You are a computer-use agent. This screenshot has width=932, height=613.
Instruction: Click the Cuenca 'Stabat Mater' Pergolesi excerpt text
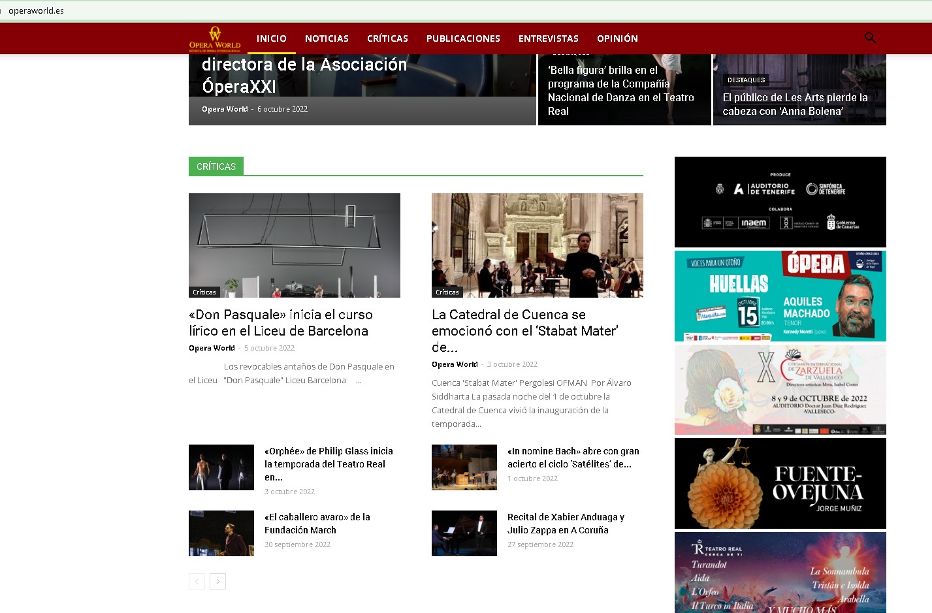pyautogui.click(x=532, y=403)
